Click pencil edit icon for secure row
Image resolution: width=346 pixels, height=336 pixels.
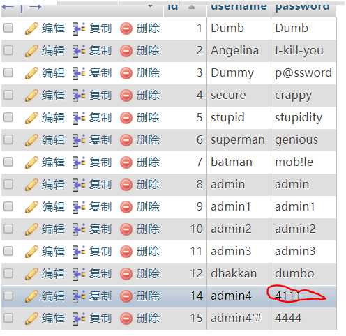pos(31,96)
